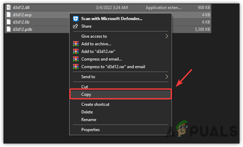
Task: Click the WinRAR icon beside Add to archive
Action: (x=76, y=44)
